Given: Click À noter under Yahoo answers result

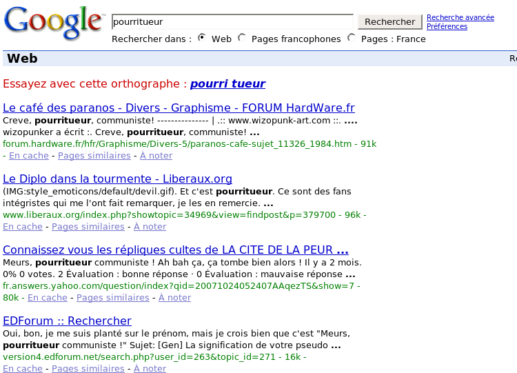Looking at the screenshot, I should point(174,297).
